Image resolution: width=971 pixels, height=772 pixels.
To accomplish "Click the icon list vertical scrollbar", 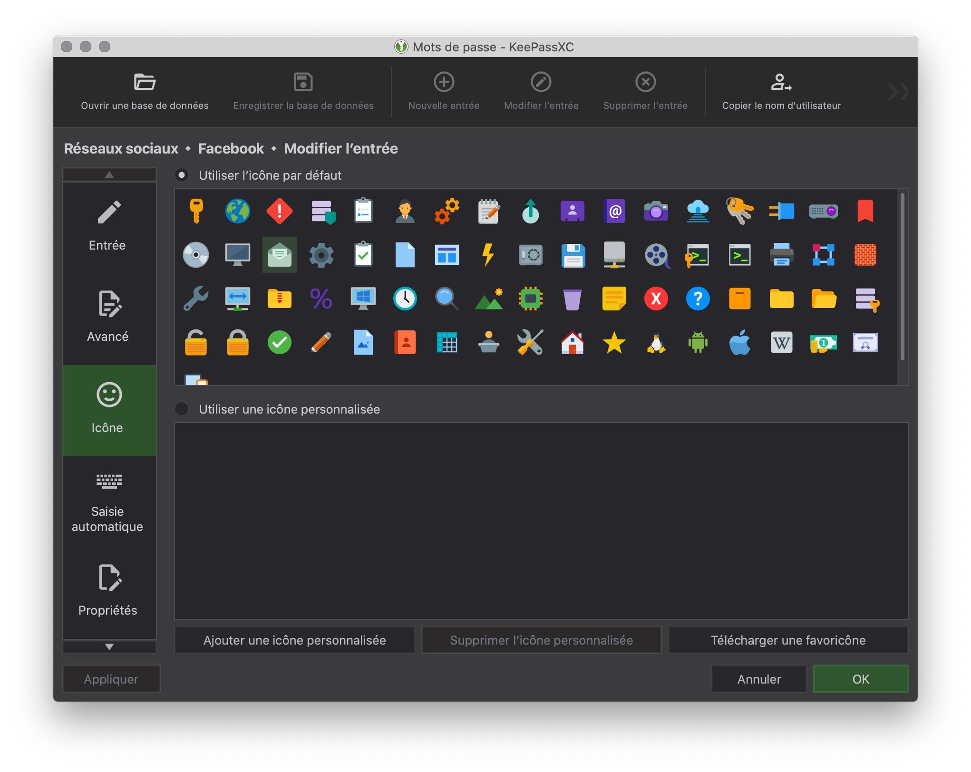I will (902, 277).
